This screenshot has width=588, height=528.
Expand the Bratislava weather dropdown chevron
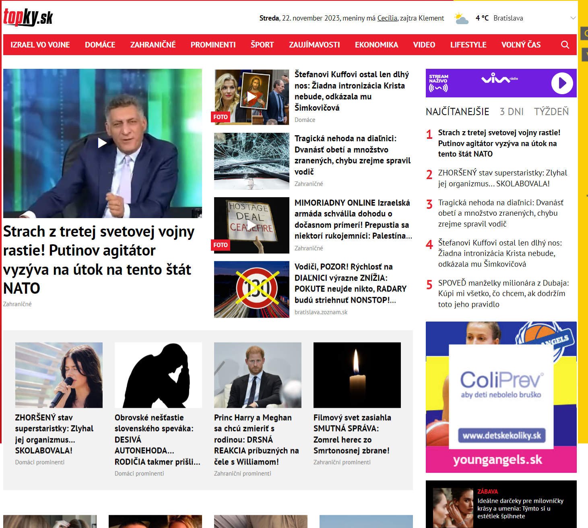click(x=573, y=18)
